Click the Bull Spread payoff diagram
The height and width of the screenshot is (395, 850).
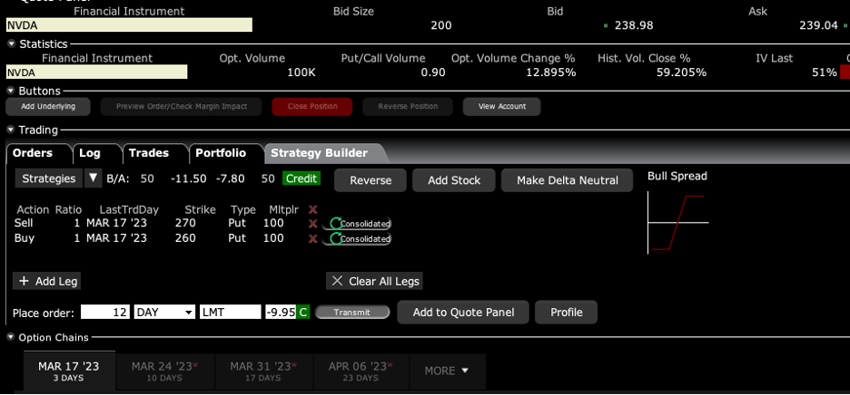click(677, 223)
